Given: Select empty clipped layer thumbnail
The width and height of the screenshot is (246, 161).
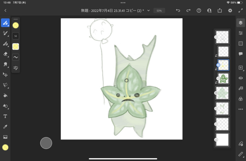Looking at the screenshot, I should [x=223, y=52].
